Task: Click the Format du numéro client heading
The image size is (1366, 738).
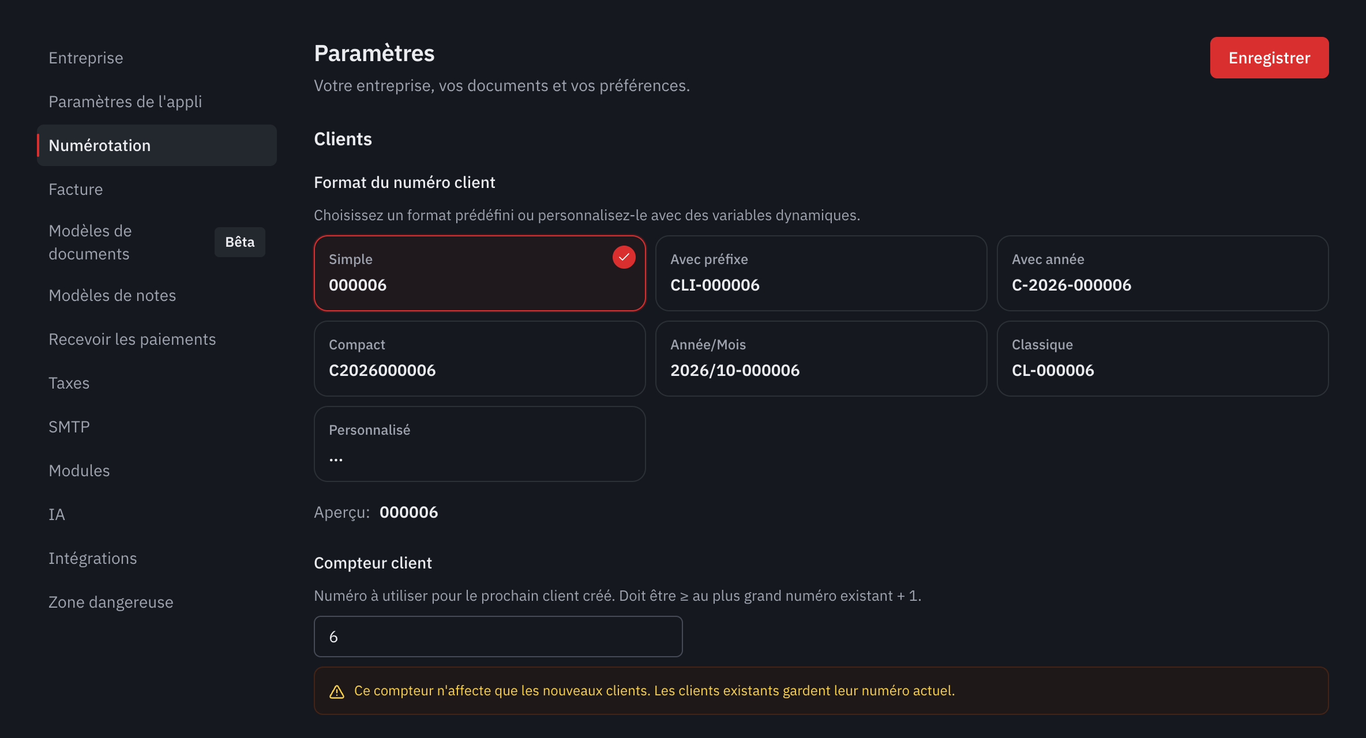Action: click(404, 182)
